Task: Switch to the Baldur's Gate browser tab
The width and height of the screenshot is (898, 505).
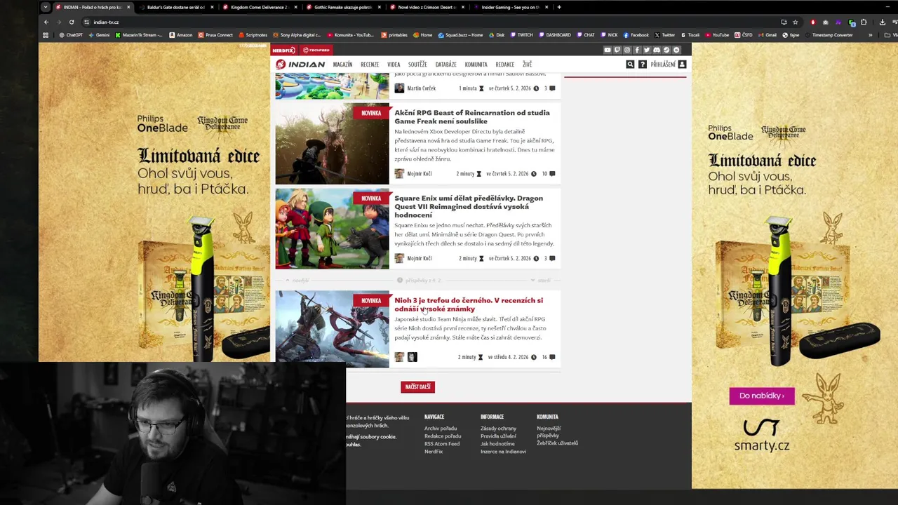Action: click(x=175, y=7)
